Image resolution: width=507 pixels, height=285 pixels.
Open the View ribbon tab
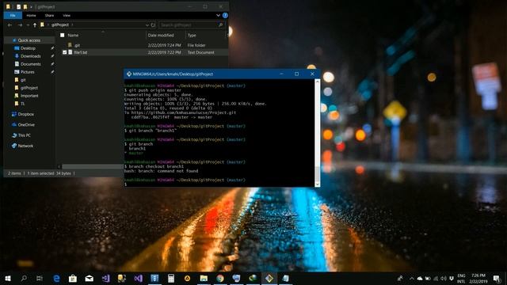[67, 15]
